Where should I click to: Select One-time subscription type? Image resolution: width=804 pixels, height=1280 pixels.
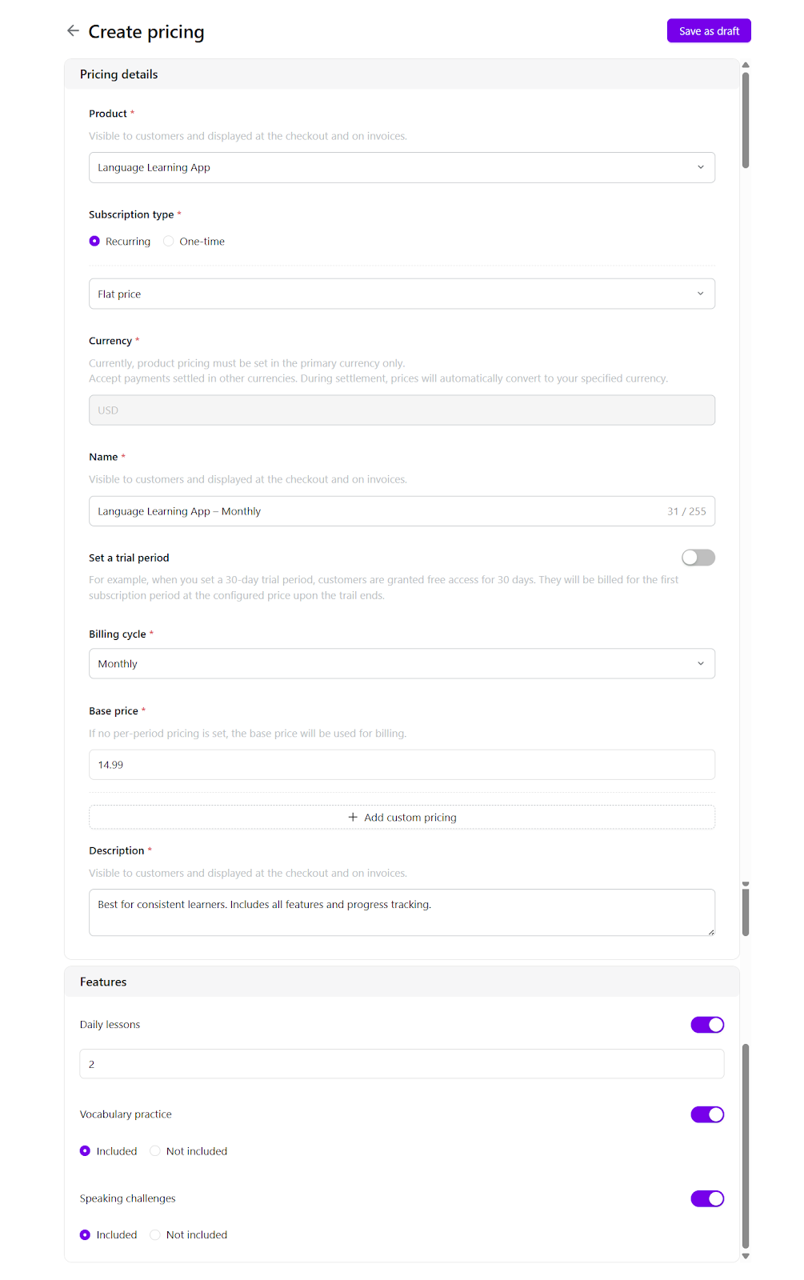[169, 242]
